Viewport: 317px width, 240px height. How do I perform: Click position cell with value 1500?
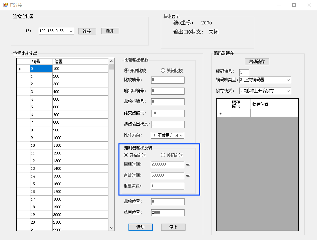80,176
